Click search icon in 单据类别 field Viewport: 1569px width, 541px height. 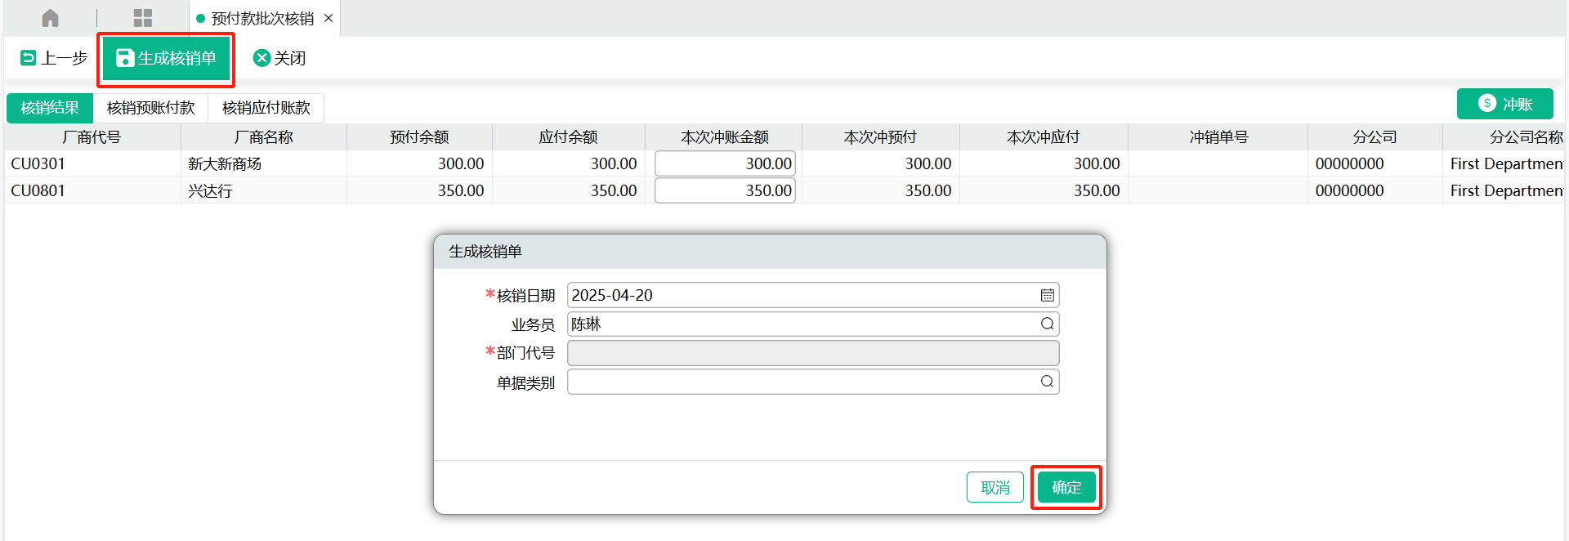(1047, 382)
